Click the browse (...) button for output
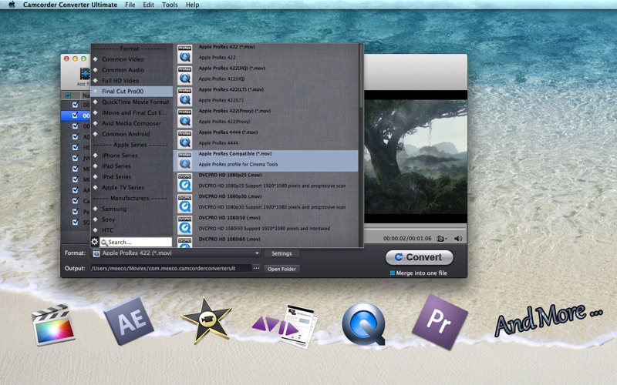 pyautogui.click(x=256, y=268)
